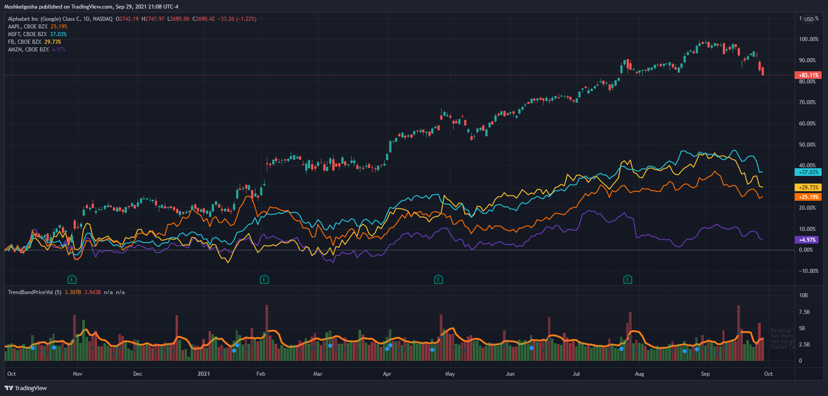Click the close value C2690.42

(x=204, y=19)
